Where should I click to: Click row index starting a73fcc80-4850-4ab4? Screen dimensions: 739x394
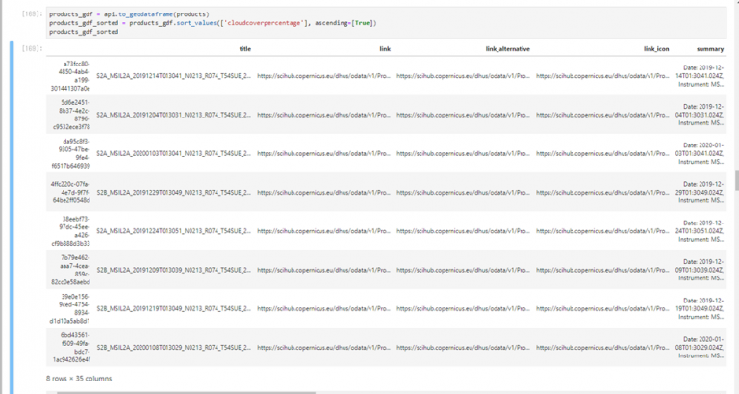pyautogui.click(x=70, y=76)
